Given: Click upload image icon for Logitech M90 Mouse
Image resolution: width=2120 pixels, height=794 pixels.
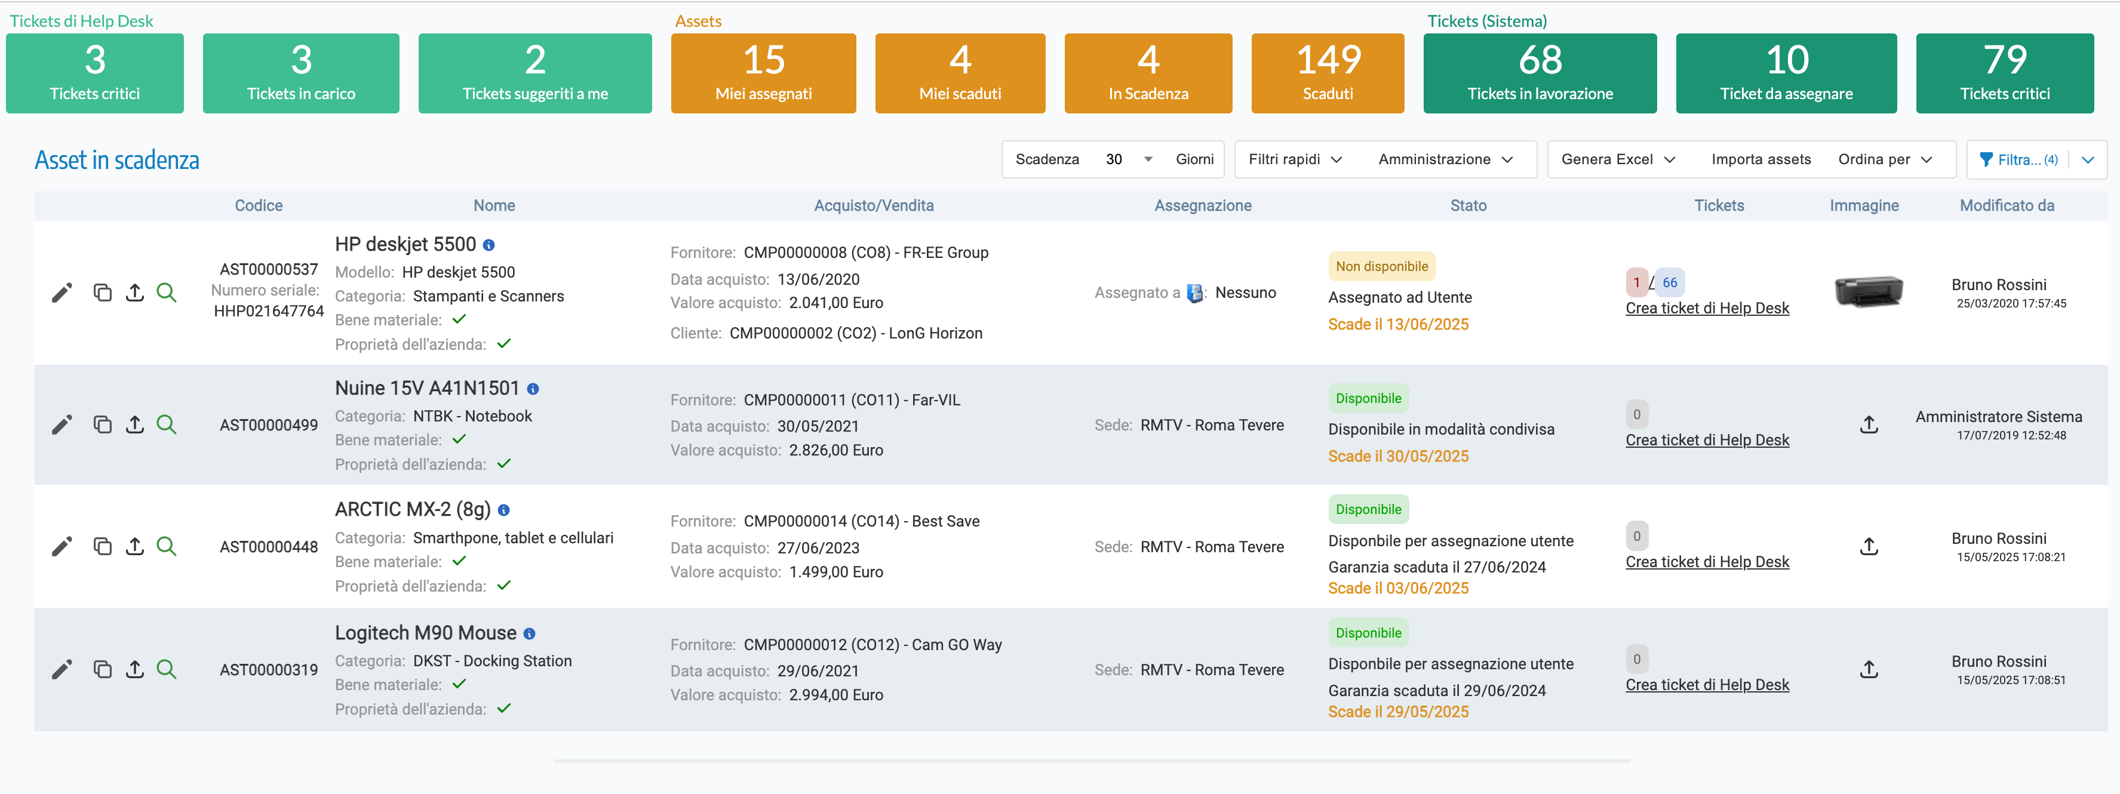Looking at the screenshot, I should tap(1868, 669).
